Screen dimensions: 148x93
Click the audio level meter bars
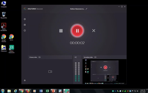77,72
